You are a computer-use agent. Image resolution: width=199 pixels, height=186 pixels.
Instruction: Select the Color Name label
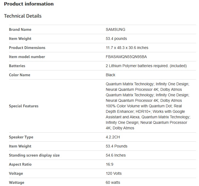[x=20, y=75]
